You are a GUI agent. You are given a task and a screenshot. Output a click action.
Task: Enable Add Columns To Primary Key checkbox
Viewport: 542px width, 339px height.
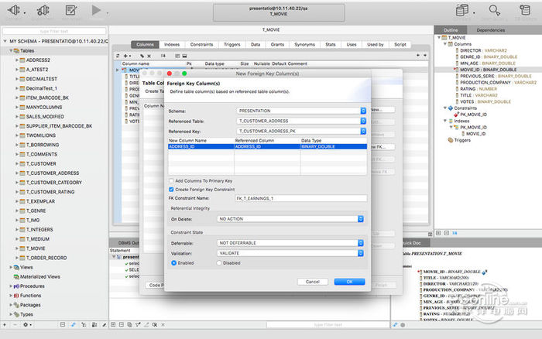click(171, 180)
